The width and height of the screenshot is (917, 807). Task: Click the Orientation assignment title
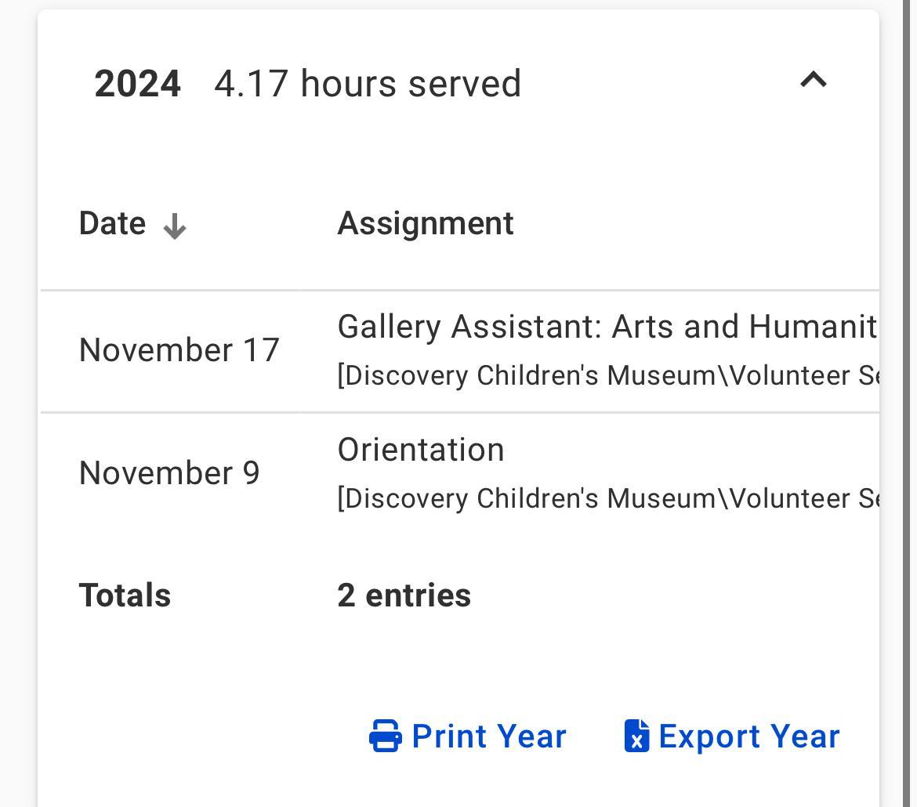coord(421,450)
